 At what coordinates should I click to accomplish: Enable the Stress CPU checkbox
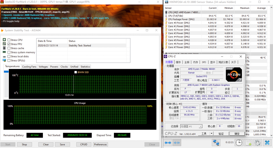pos(9,40)
